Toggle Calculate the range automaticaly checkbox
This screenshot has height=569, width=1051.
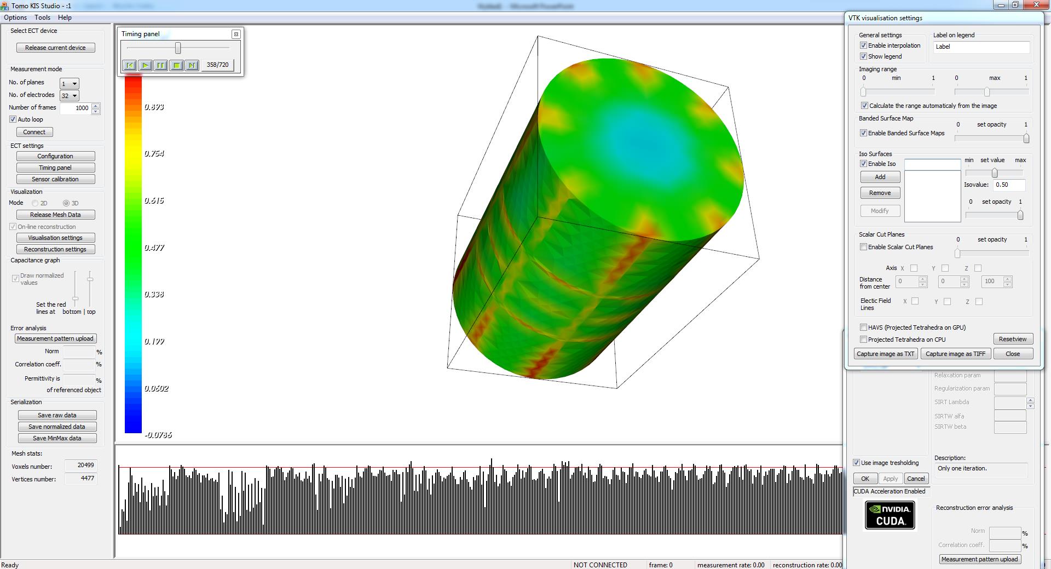(864, 106)
